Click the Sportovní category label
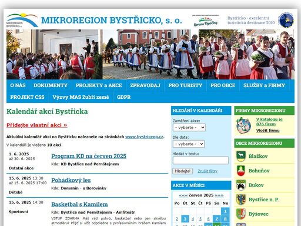301x226 pixels. (18, 212)
